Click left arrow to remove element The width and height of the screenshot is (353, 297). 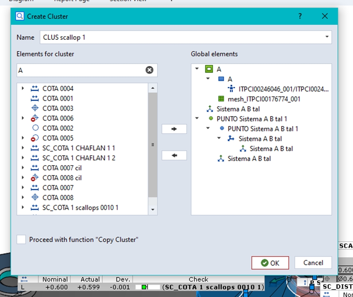(174, 155)
